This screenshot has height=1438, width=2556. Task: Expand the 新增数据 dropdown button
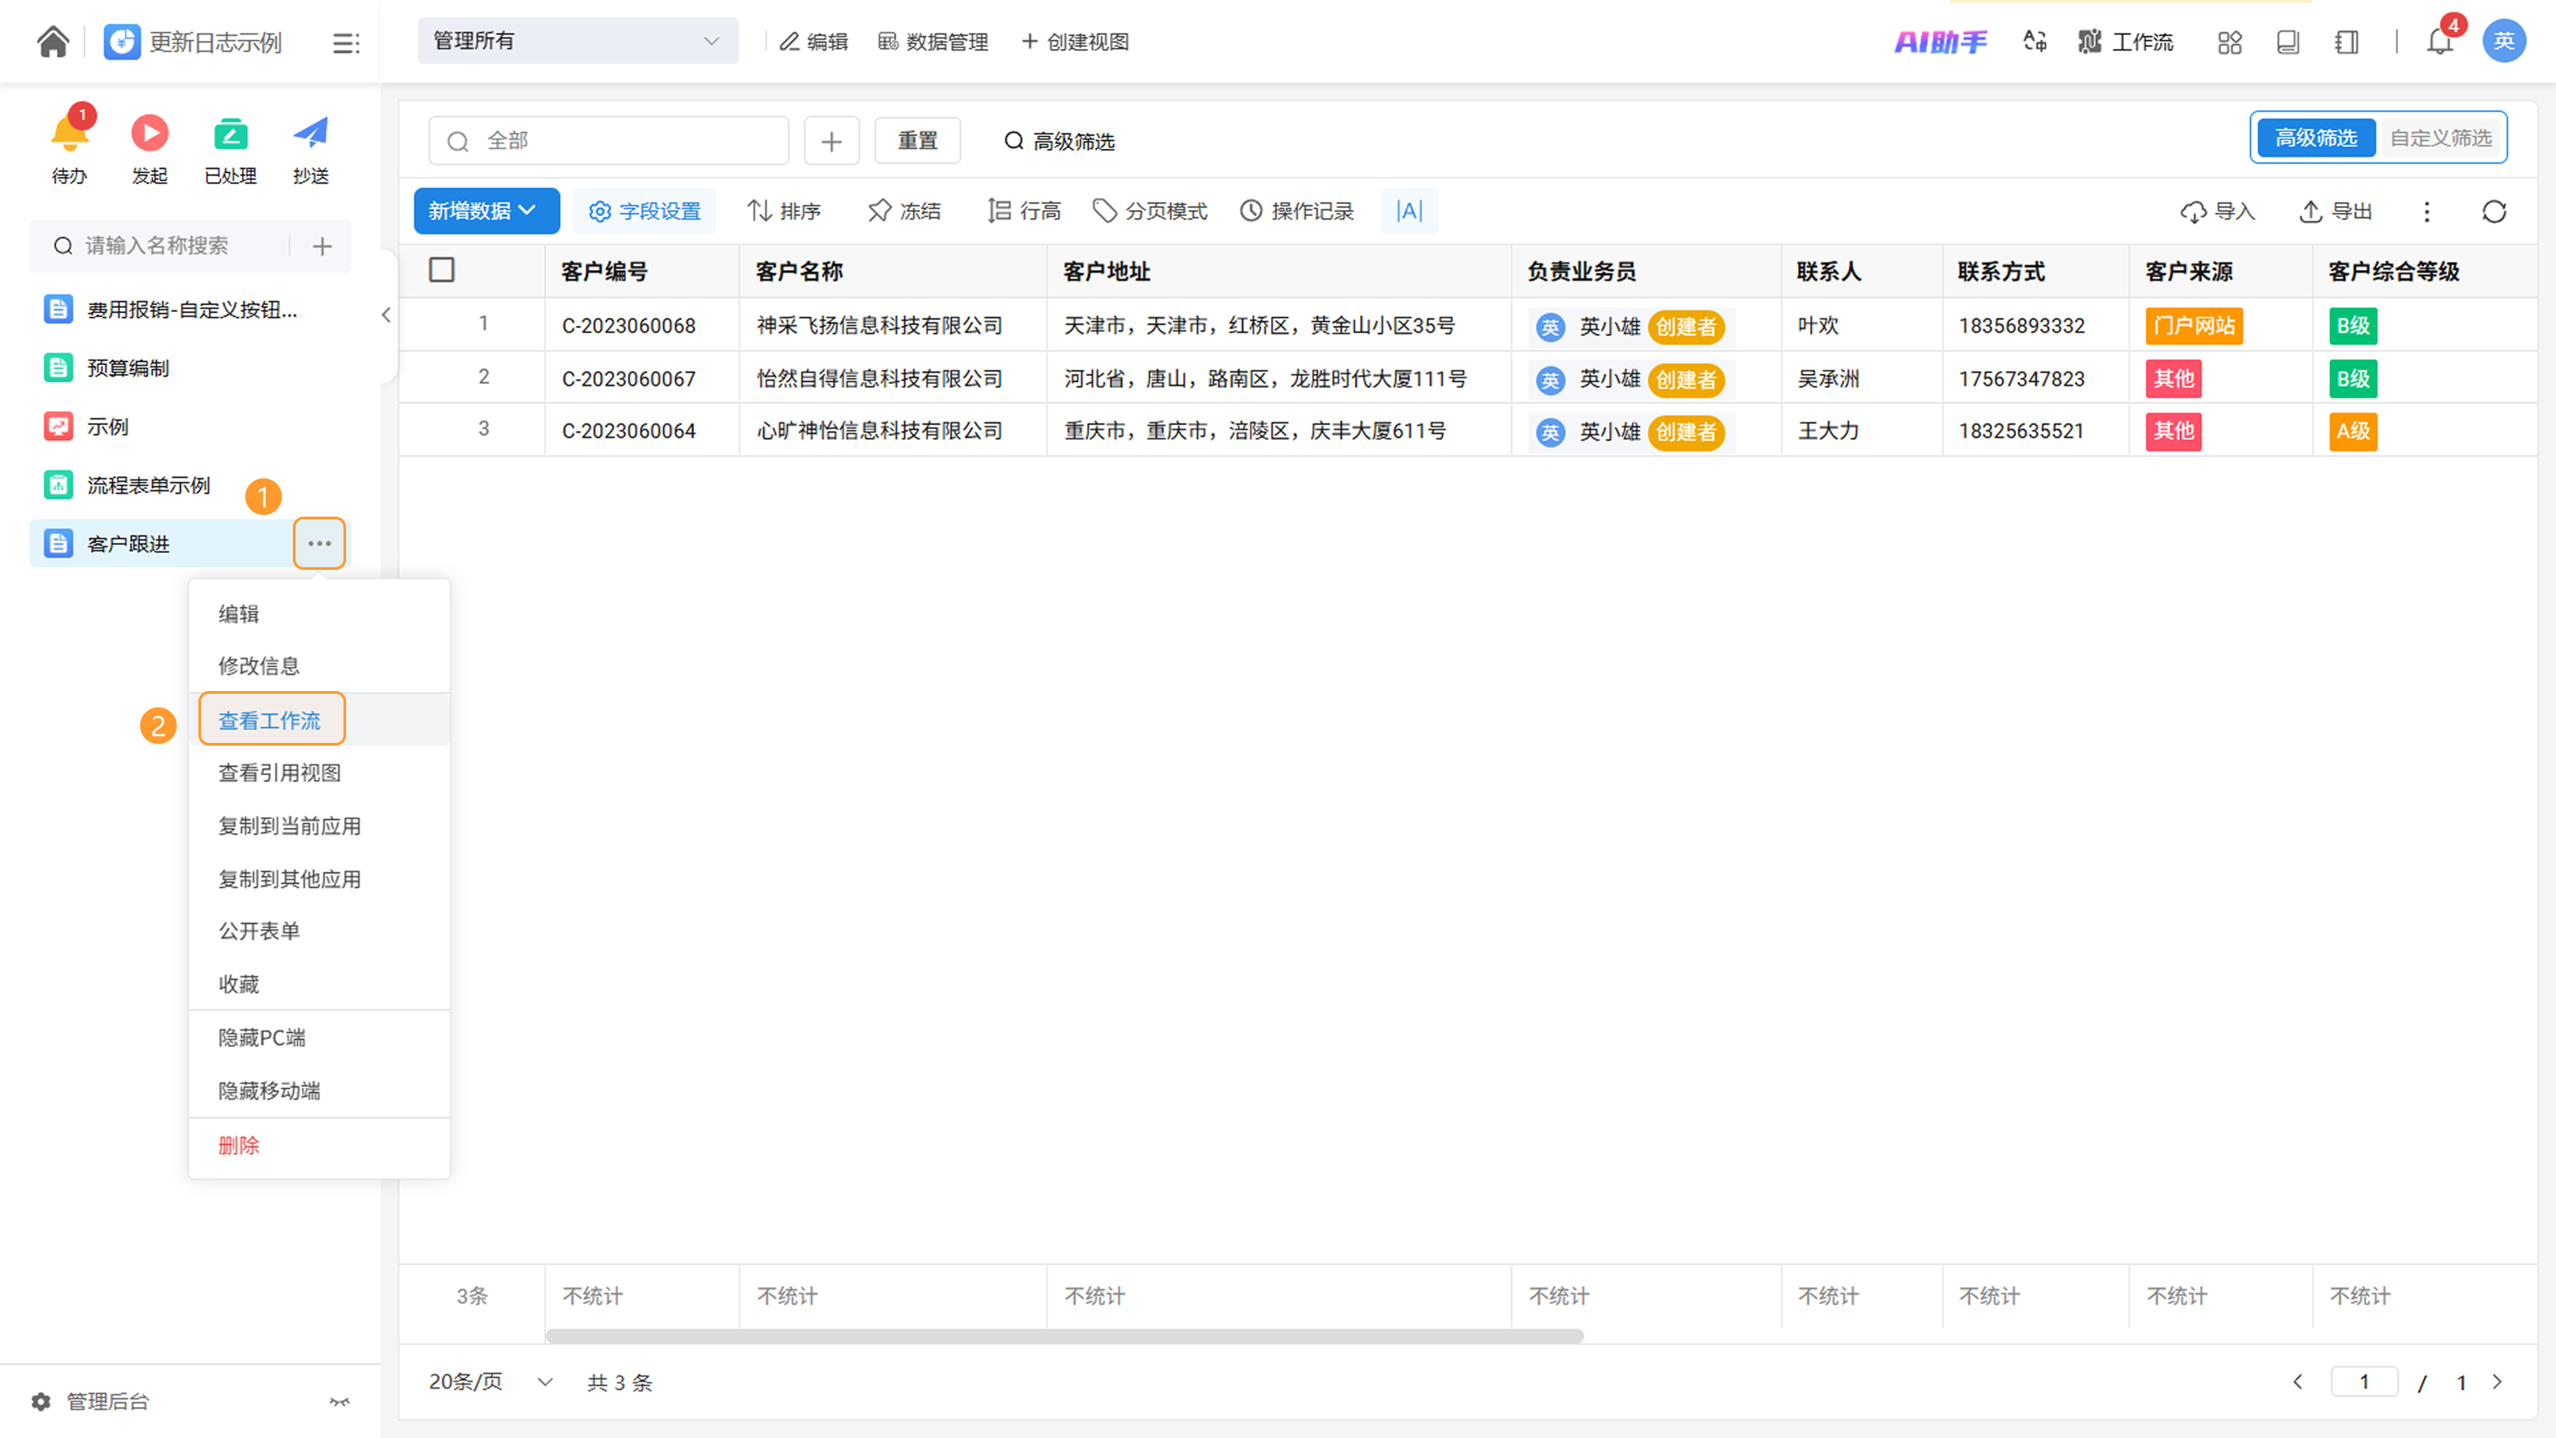[x=486, y=212]
